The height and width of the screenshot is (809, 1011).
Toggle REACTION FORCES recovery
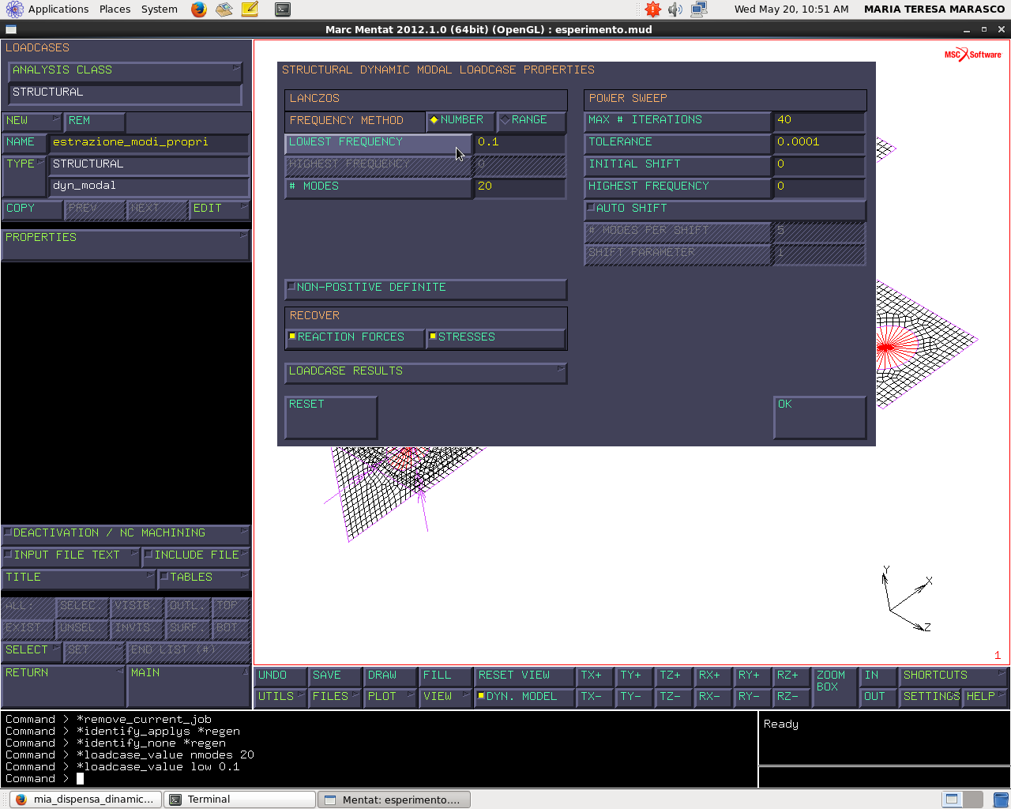pyautogui.click(x=354, y=338)
